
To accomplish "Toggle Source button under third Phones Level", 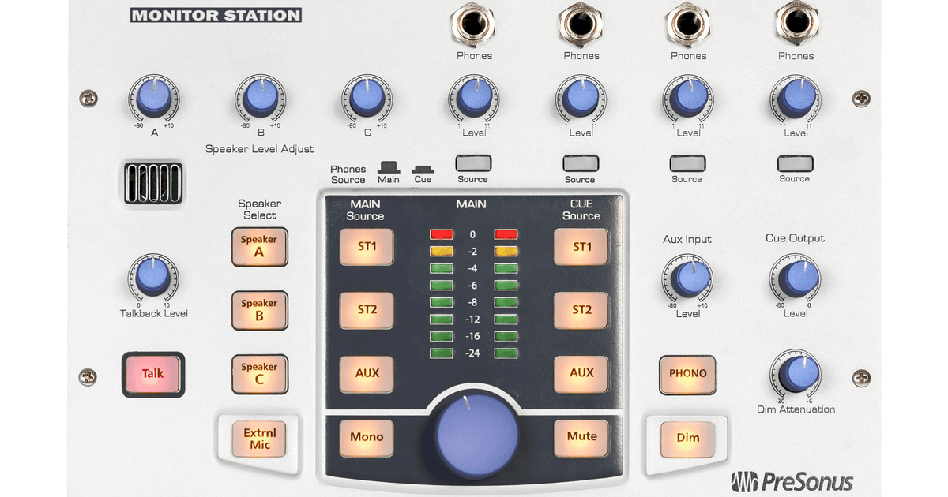I will click(x=688, y=164).
